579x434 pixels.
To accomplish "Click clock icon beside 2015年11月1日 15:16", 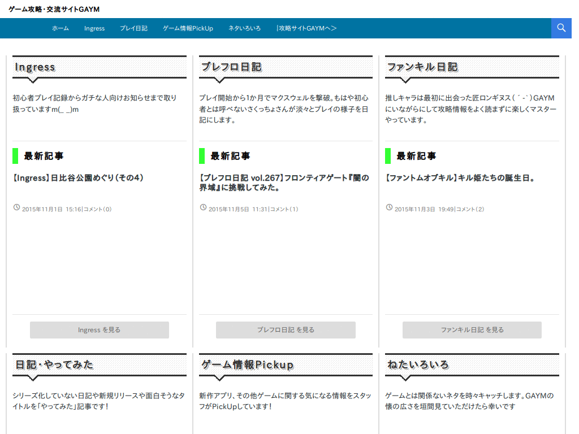I will pyautogui.click(x=16, y=207).
